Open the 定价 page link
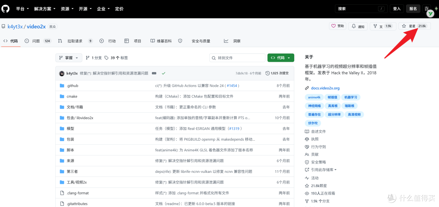 [119, 9]
